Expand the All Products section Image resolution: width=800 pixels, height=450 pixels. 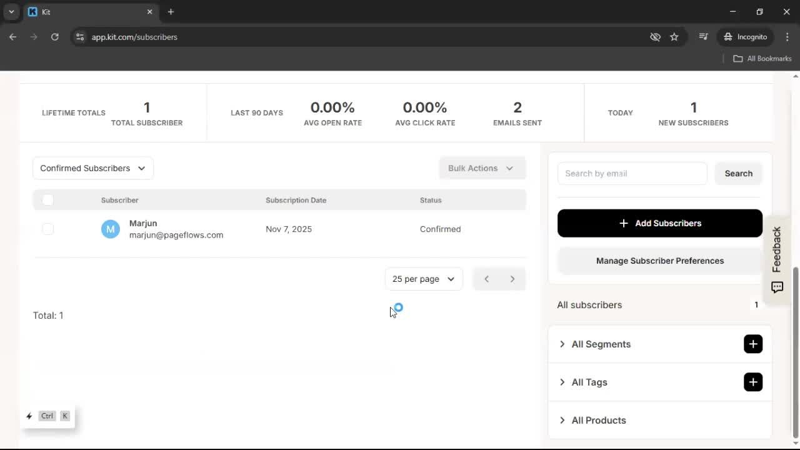(598, 420)
